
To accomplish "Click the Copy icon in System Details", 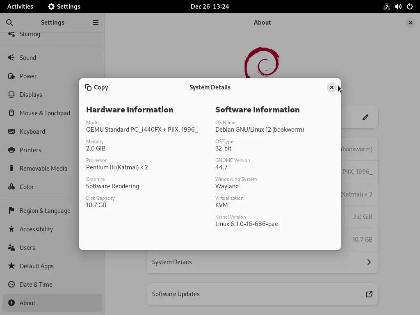I will (x=88, y=87).
